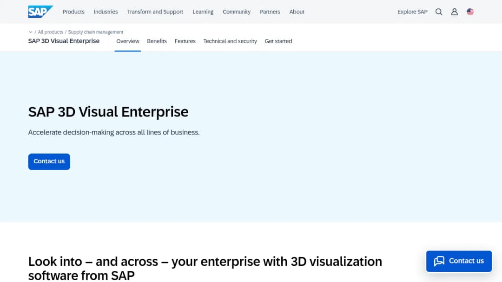The width and height of the screenshot is (502, 282).
Task: Click the hero heading SAP 3D Visual Enterprise
Action: [108, 112]
